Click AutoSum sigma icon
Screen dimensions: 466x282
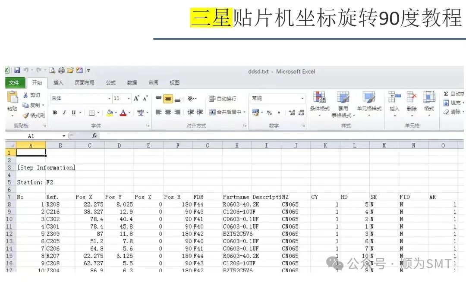[x=446, y=94]
